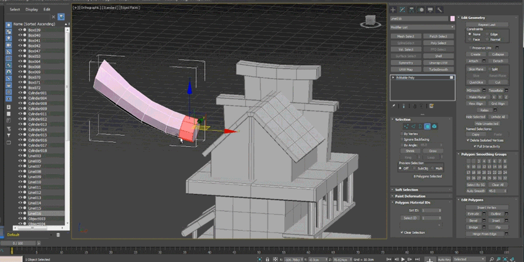Select SubObj preview selection radio button

click(x=415, y=169)
